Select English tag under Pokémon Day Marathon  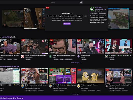[98, 91]
